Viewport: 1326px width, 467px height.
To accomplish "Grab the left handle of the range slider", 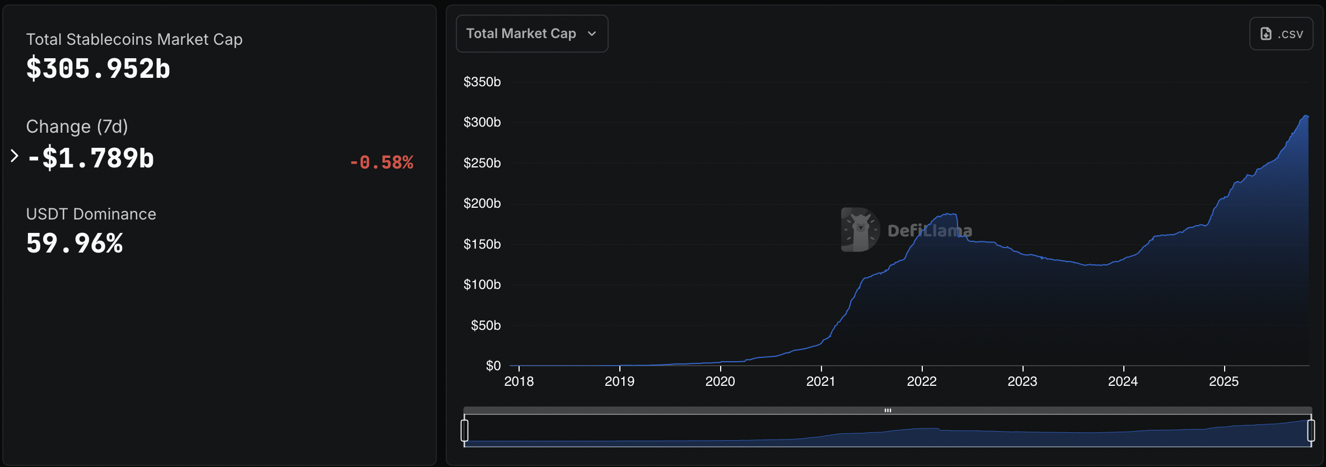I will (464, 431).
